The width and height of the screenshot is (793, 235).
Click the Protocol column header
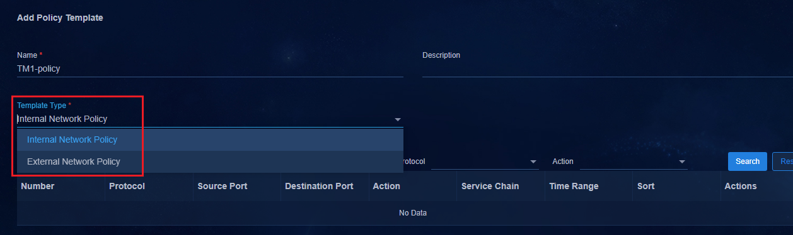[x=127, y=186]
